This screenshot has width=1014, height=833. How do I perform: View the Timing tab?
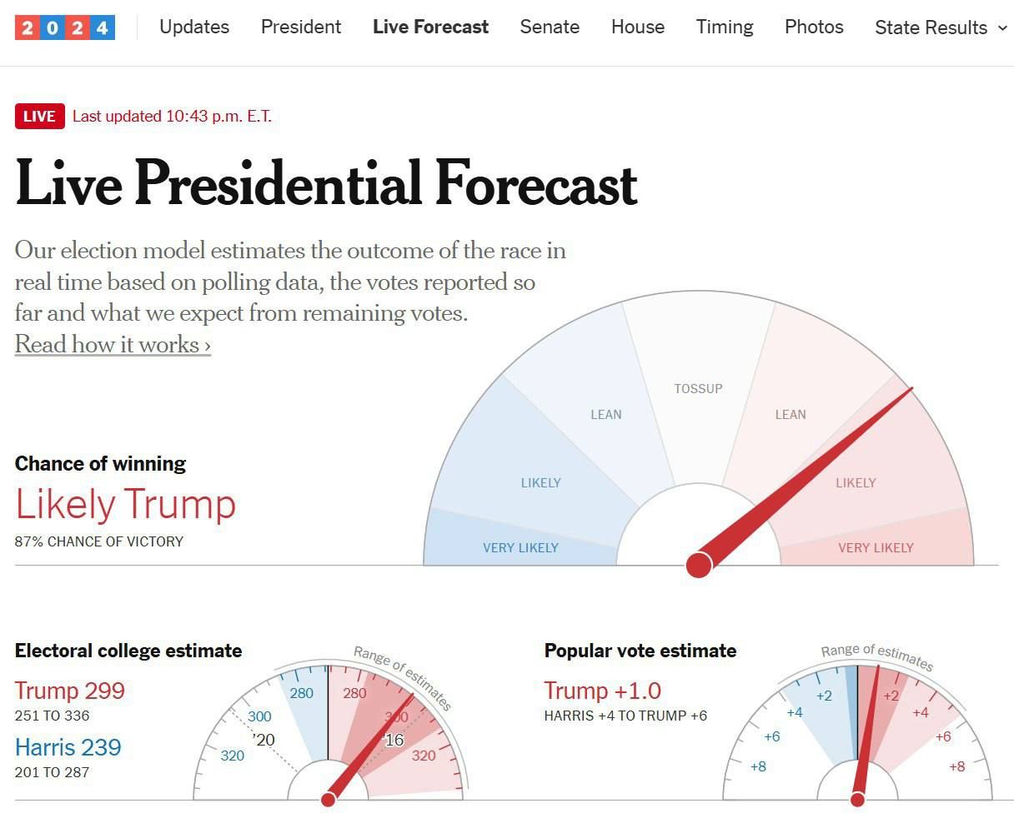point(725,27)
